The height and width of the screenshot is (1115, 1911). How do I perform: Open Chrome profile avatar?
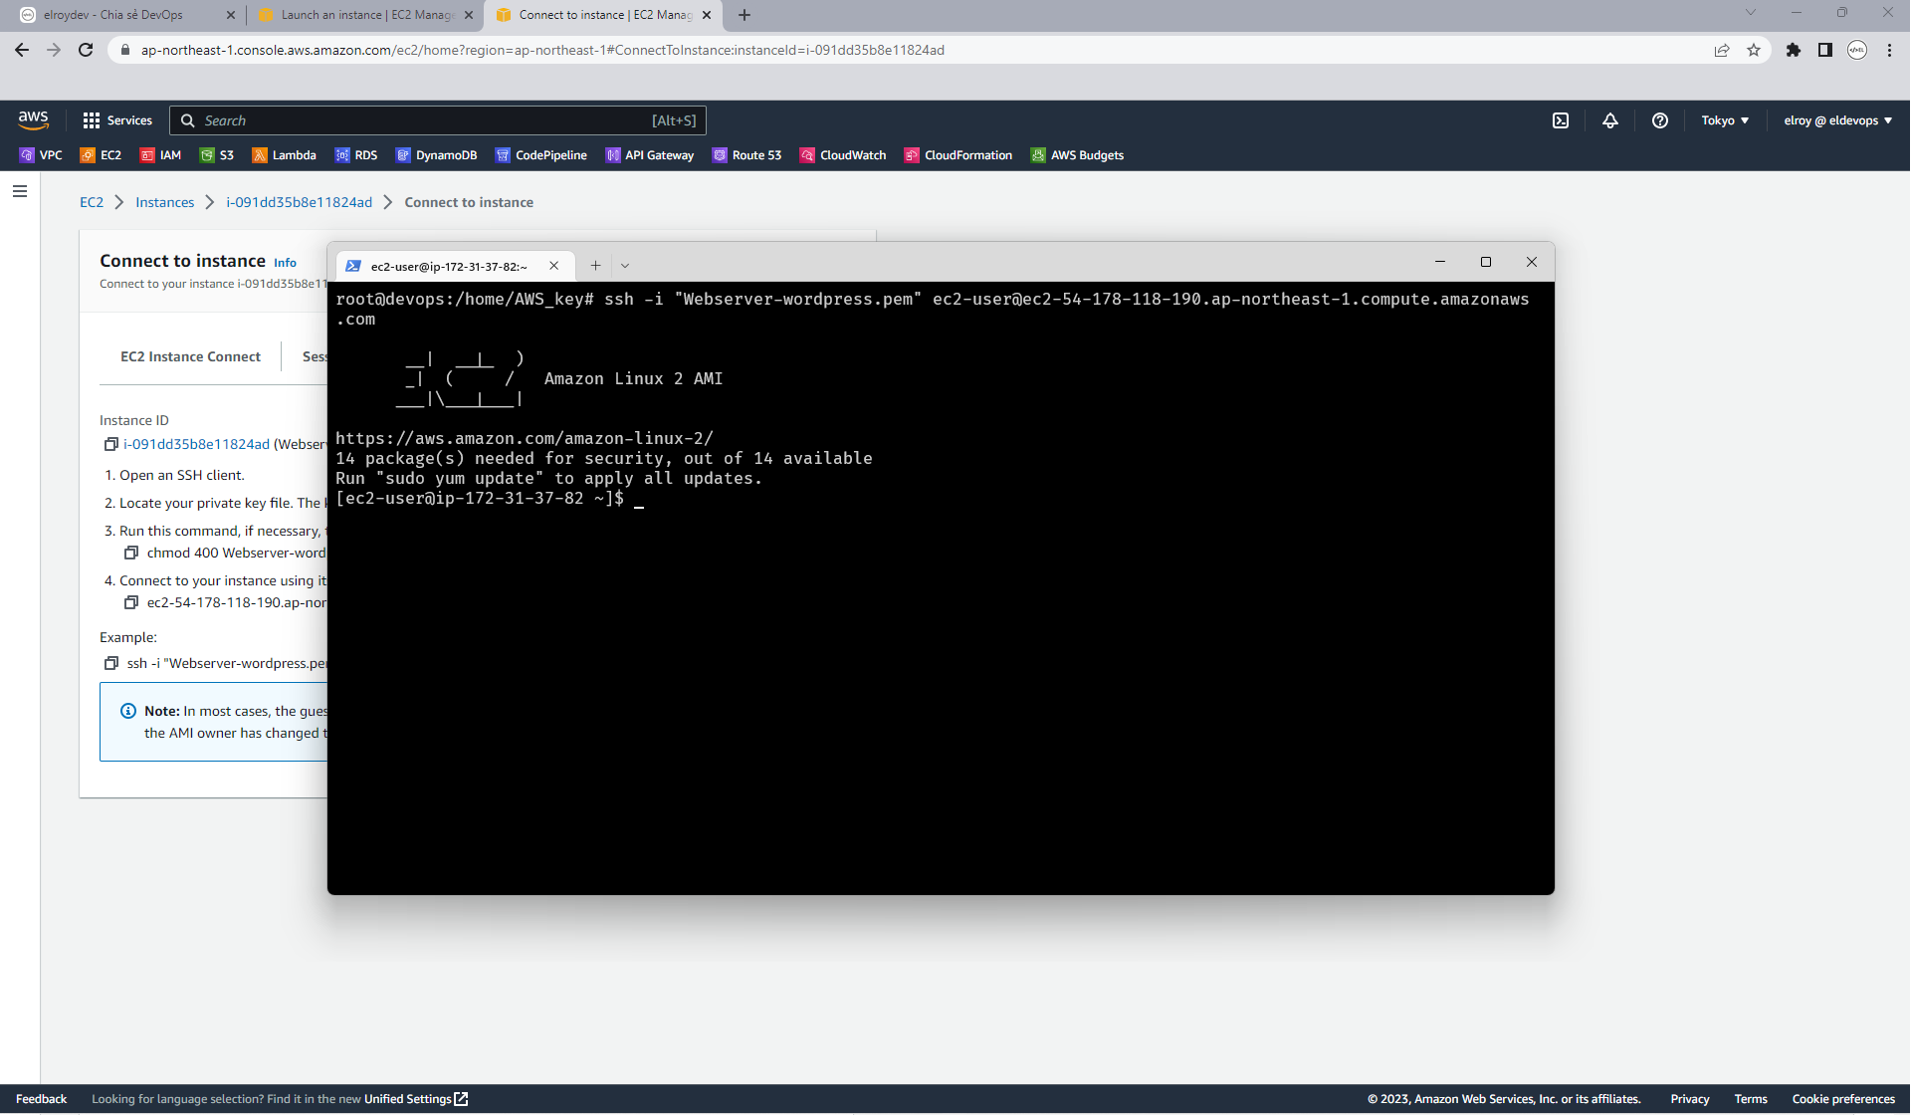tap(1857, 50)
